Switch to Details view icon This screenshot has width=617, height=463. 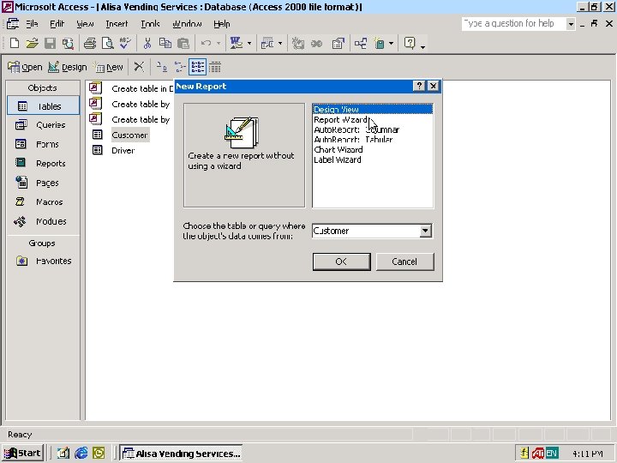215,67
